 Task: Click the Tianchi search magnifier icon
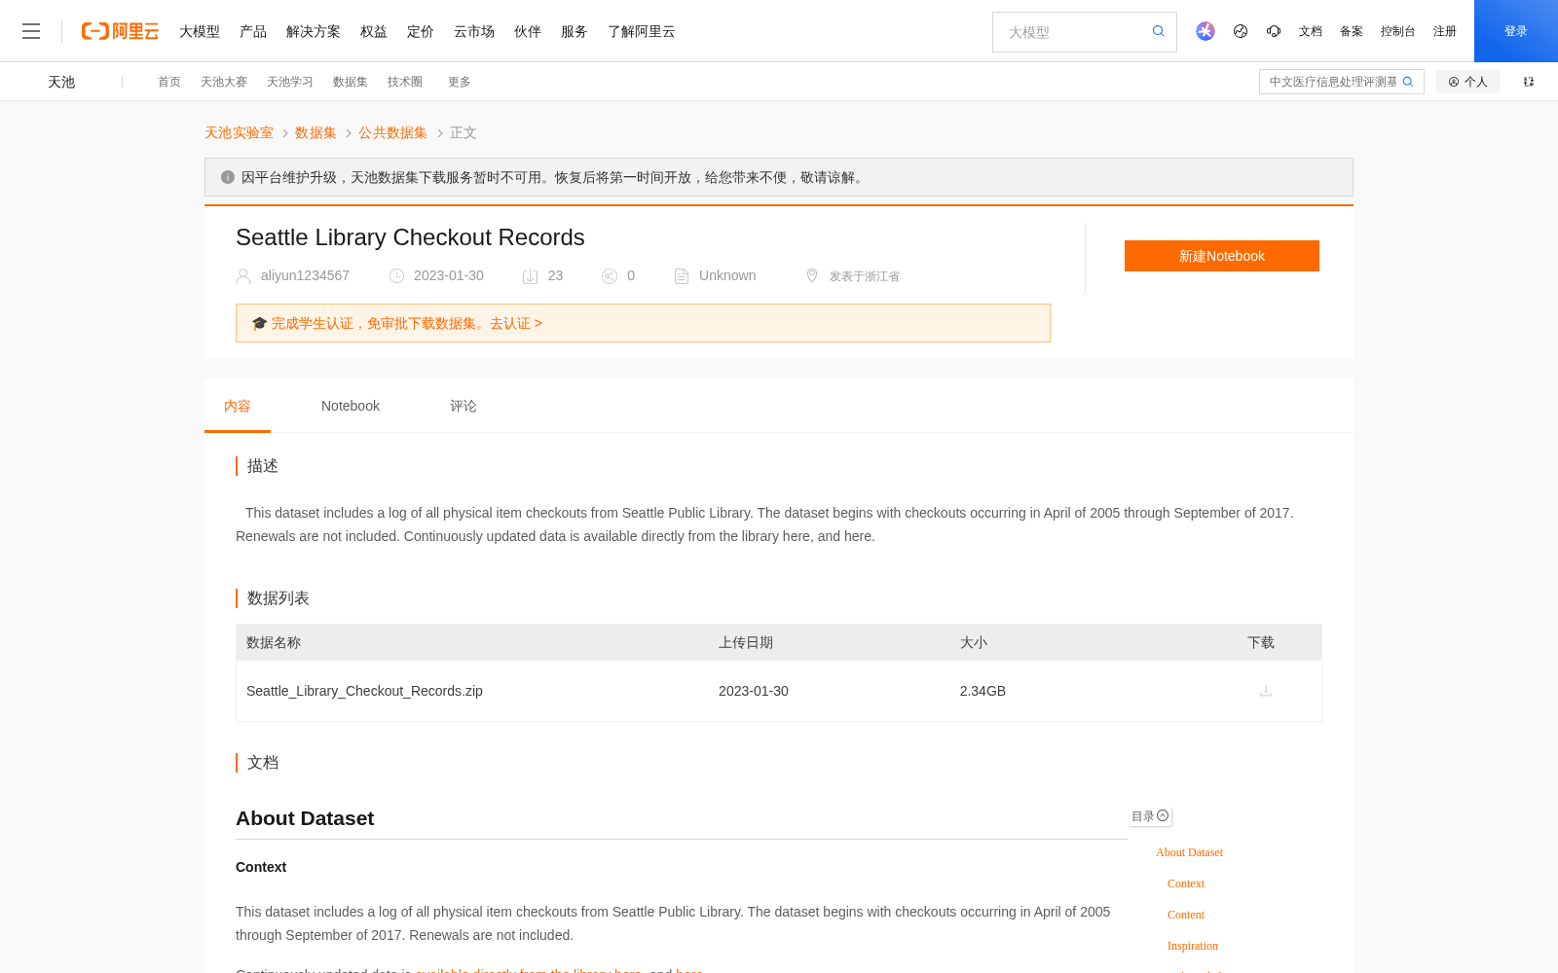coord(1408,82)
